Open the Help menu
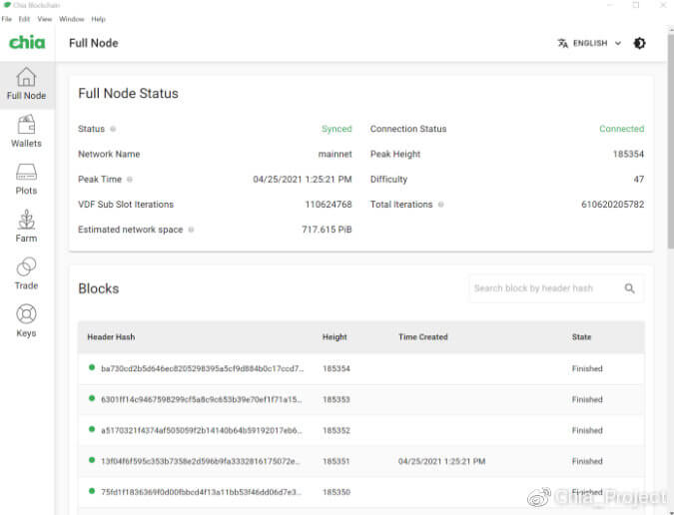Image resolution: width=674 pixels, height=515 pixels. click(x=98, y=19)
